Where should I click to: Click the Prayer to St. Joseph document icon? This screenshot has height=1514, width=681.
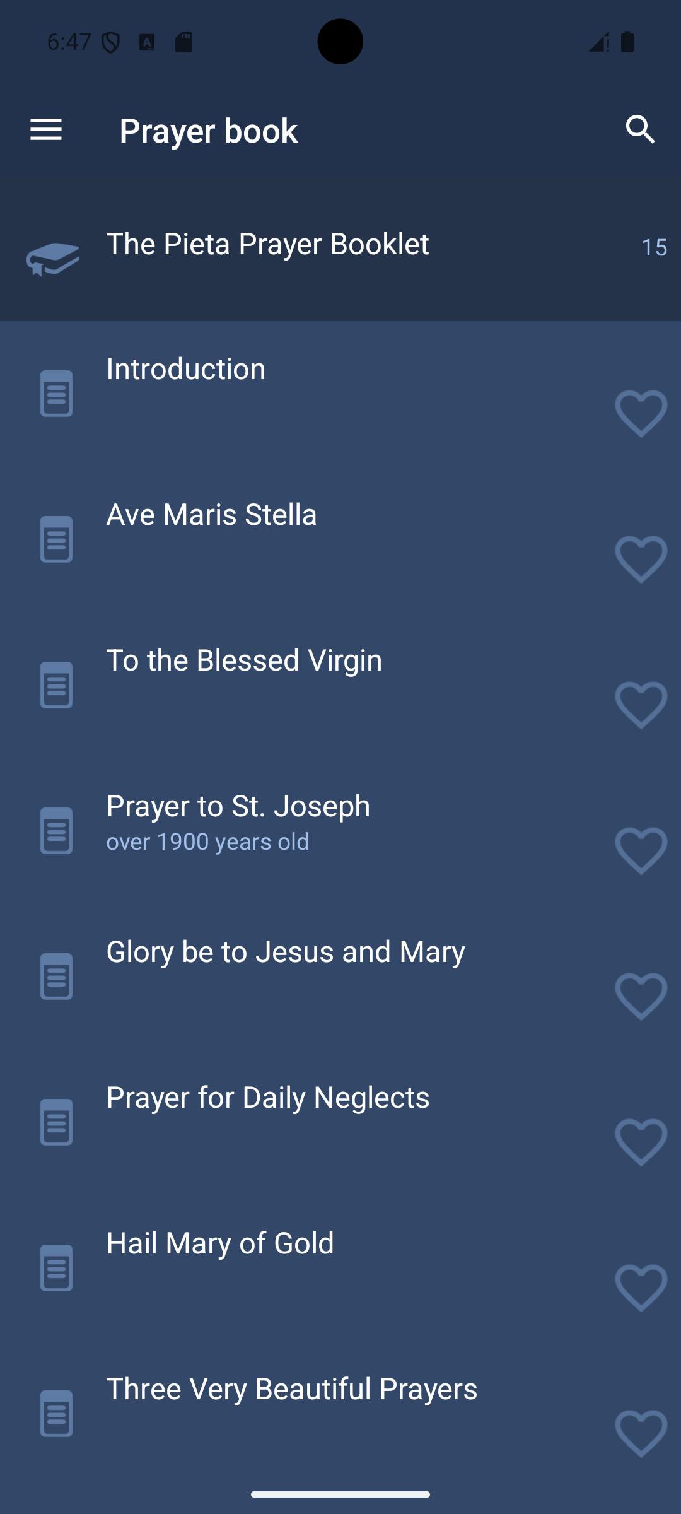tap(56, 831)
